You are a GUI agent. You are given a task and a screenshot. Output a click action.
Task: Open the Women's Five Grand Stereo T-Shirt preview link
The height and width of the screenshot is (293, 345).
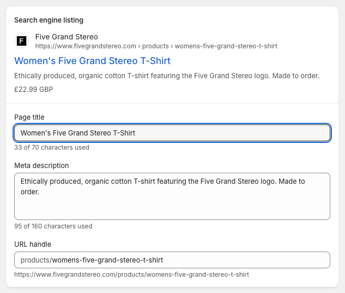[x=92, y=61]
